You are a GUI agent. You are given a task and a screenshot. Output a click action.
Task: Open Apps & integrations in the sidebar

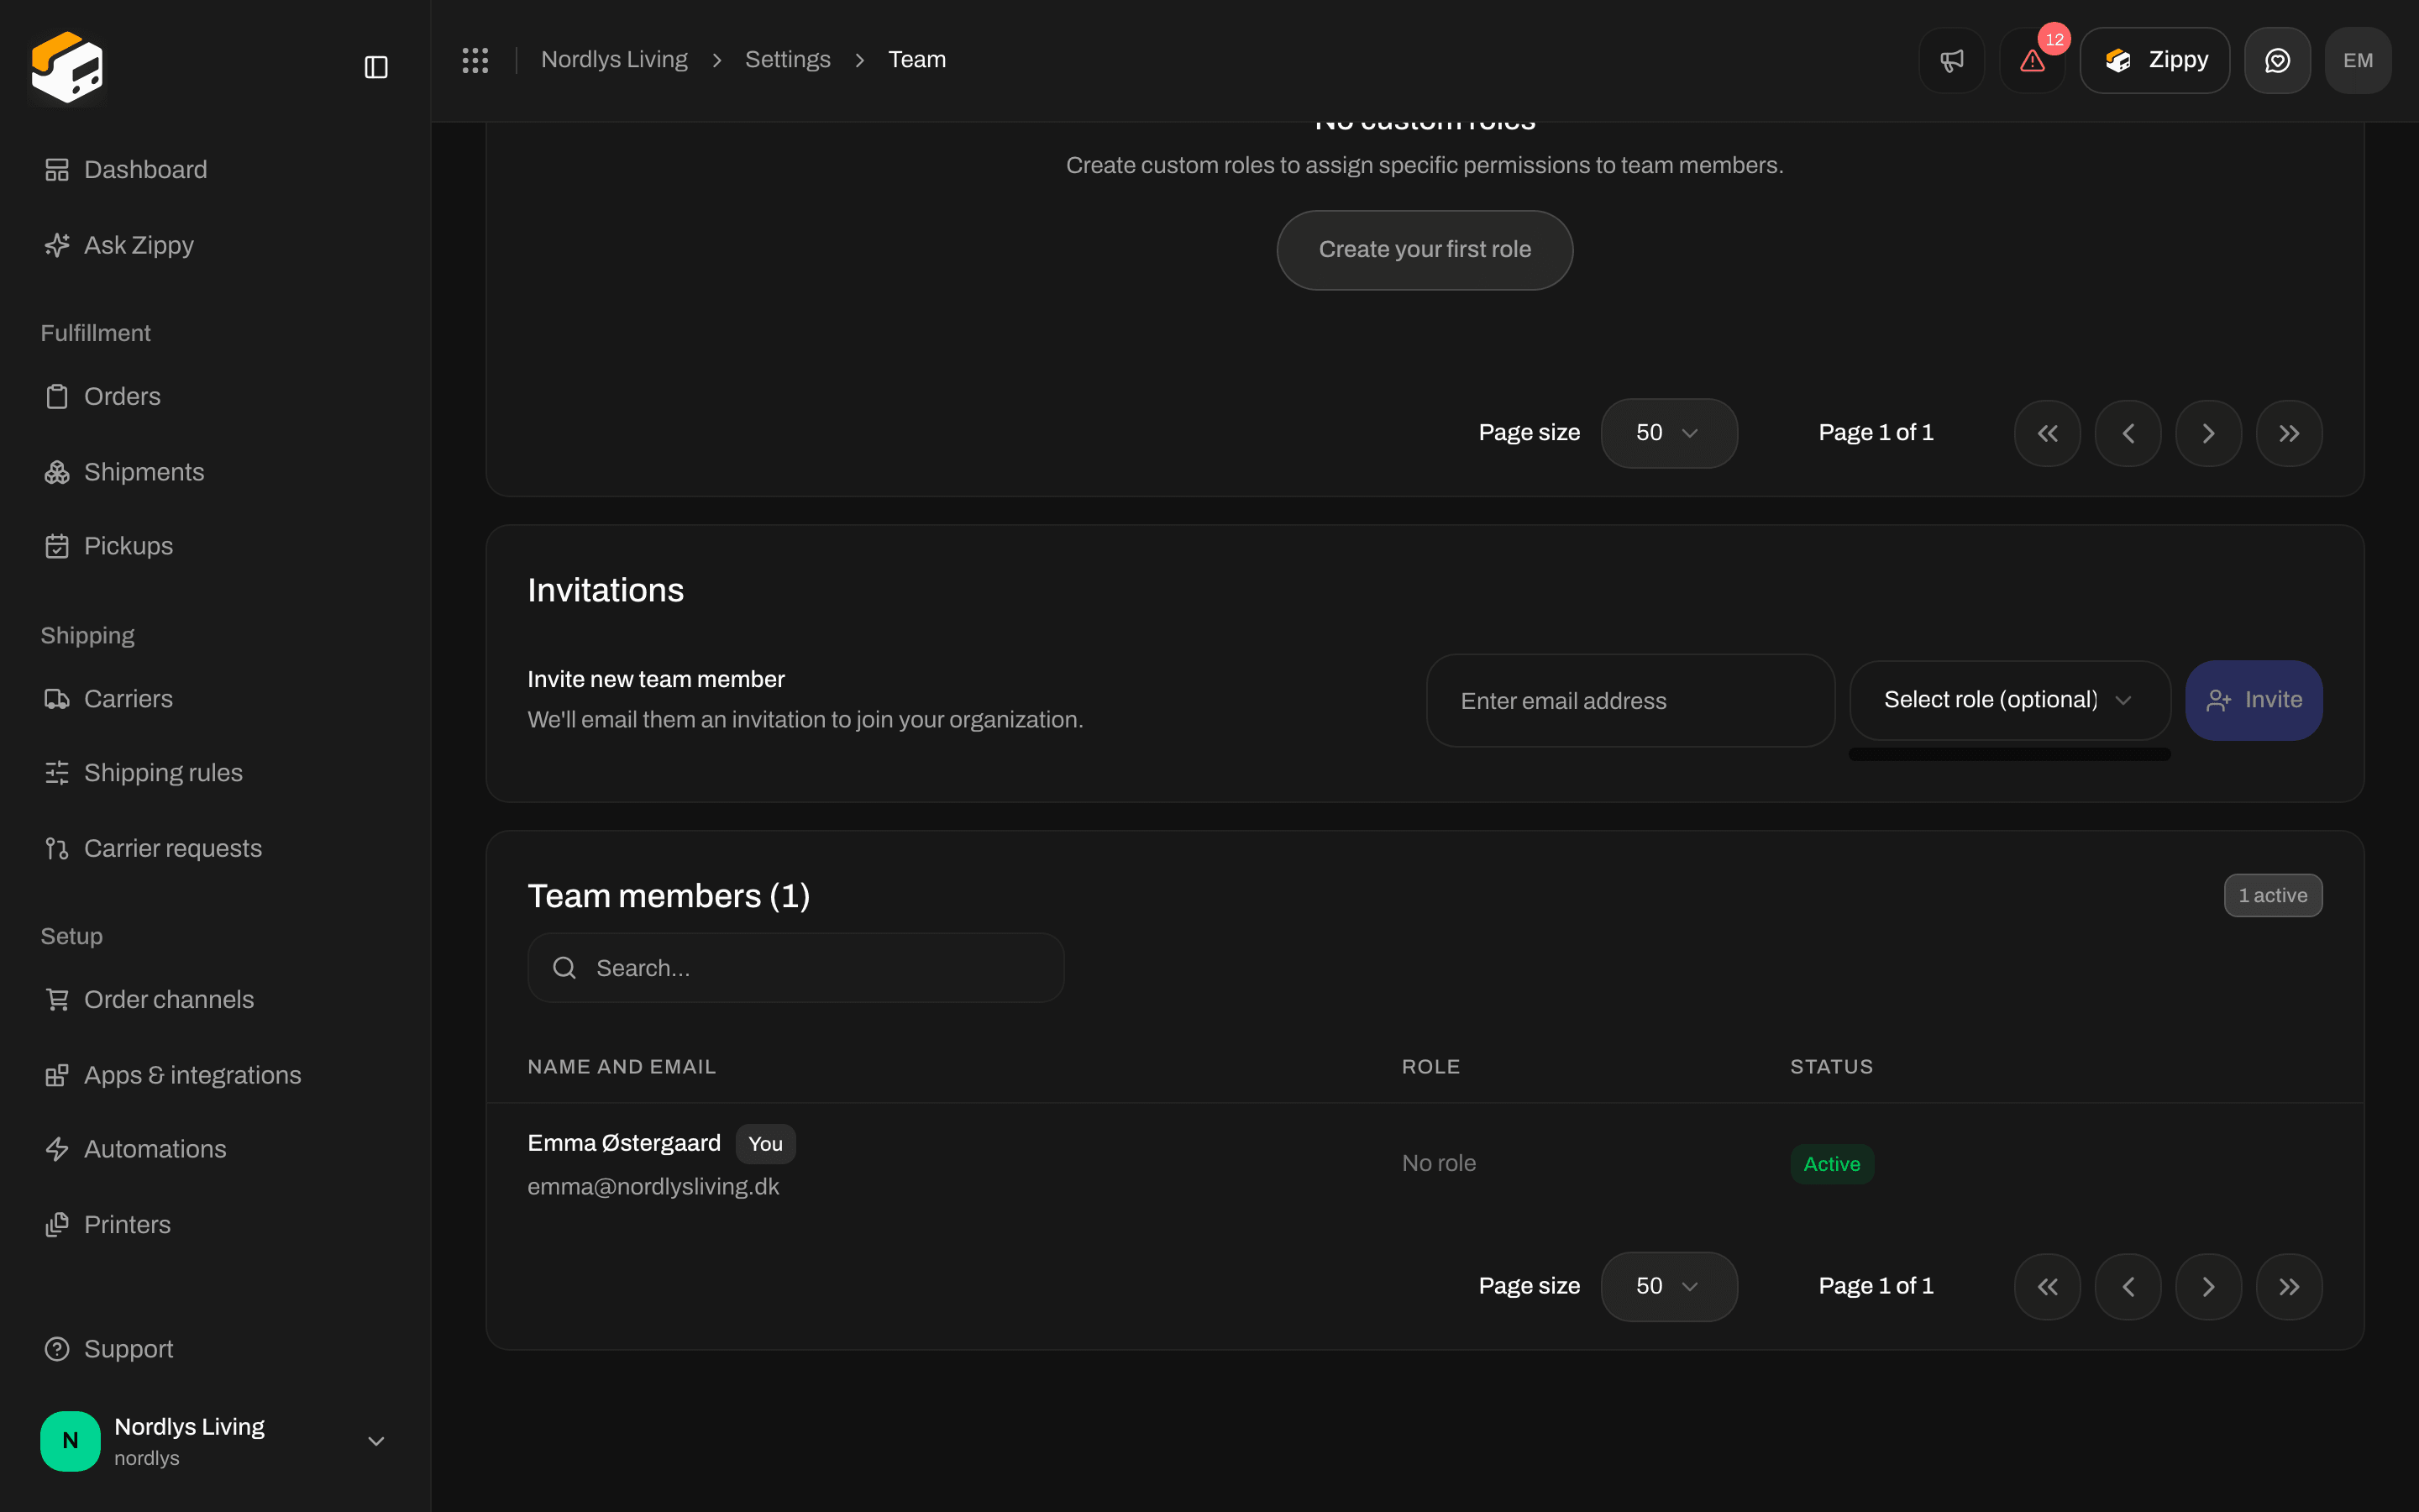coord(215,1075)
